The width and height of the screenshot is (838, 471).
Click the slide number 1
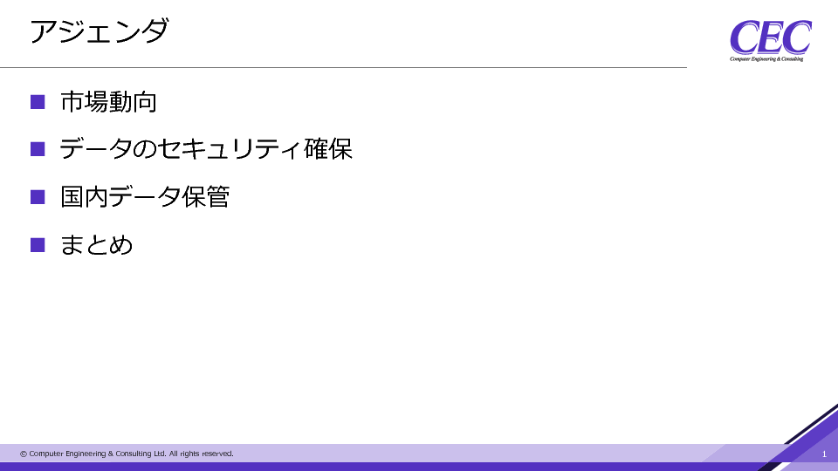coord(824,454)
